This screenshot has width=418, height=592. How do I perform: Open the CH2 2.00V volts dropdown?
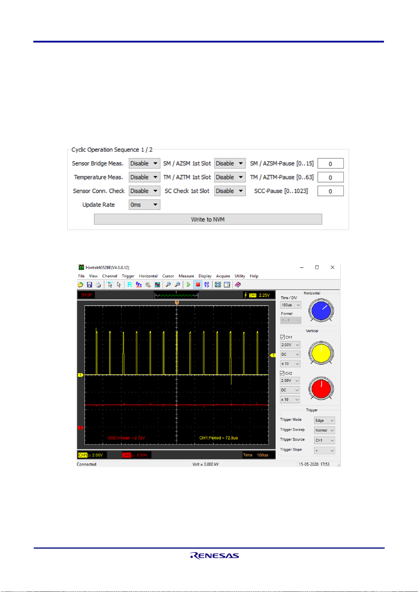(290, 380)
